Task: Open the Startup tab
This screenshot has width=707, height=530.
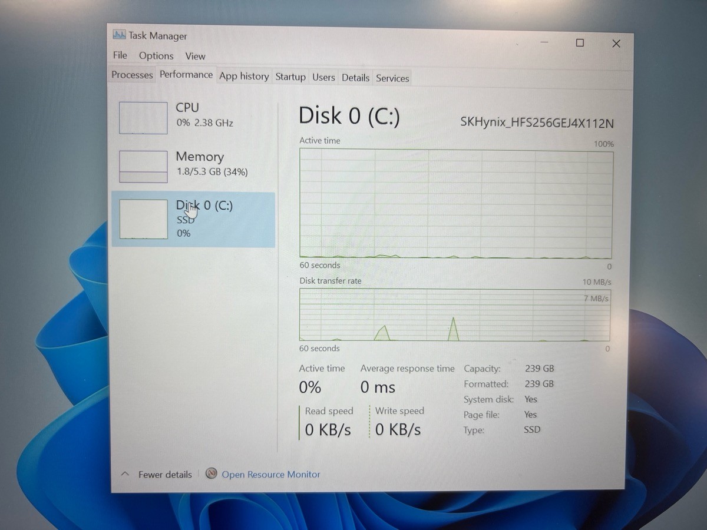Action: tap(290, 77)
